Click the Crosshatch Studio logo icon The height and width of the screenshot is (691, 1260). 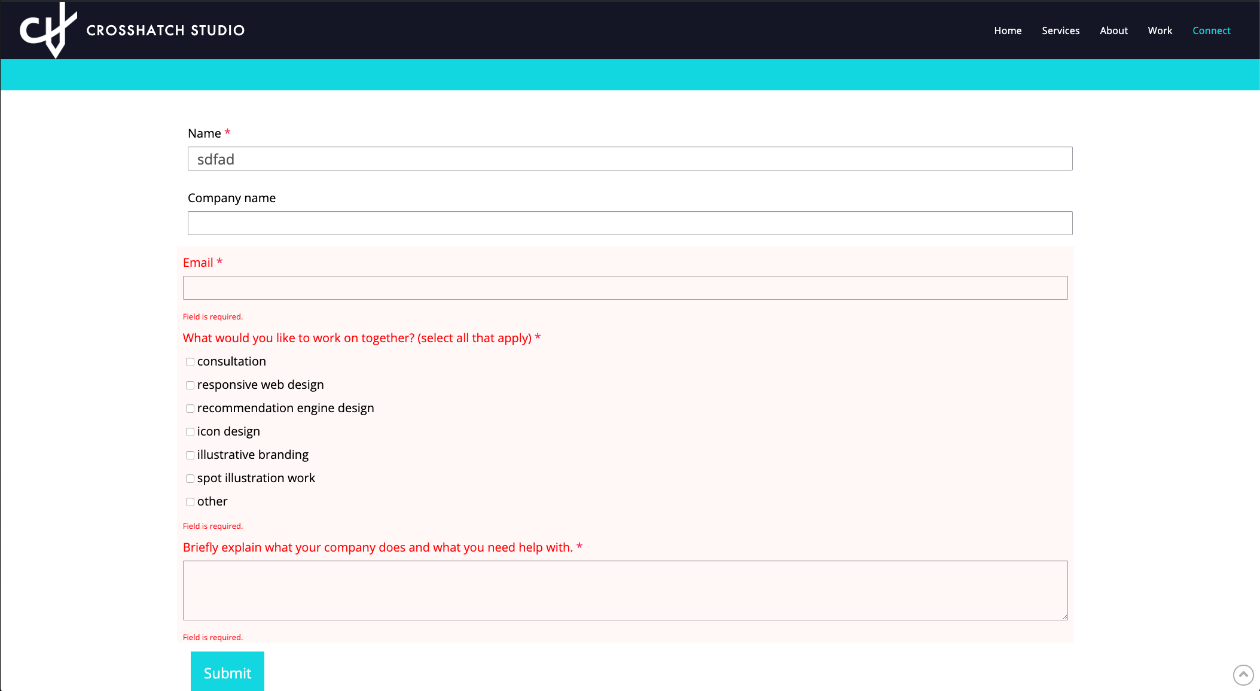[x=48, y=30]
